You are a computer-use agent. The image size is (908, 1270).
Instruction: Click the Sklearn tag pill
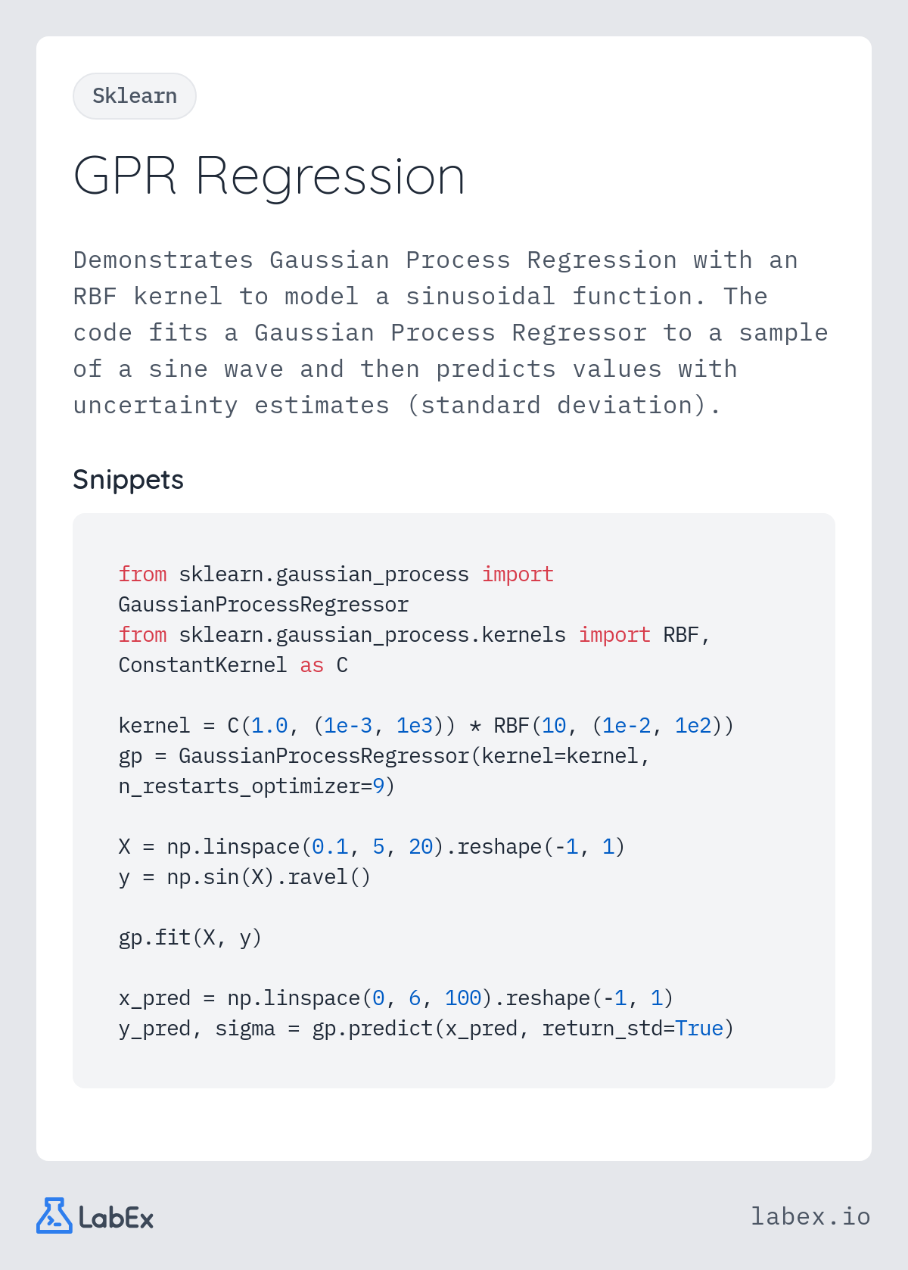pos(135,96)
